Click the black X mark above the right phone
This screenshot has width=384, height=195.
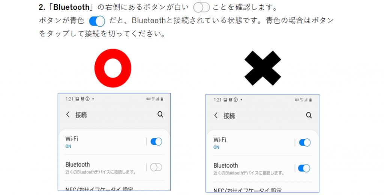[263, 68]
